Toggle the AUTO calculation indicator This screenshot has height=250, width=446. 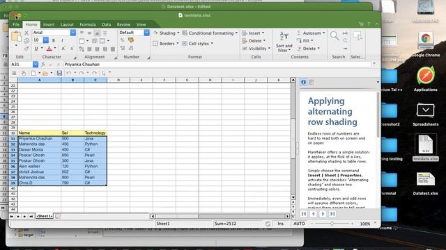[299, 224]
